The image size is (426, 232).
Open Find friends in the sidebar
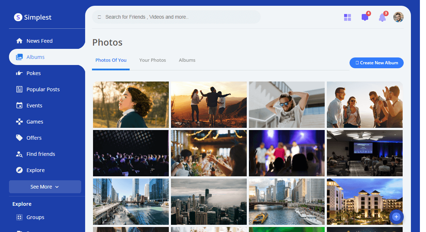click(41, 154)
